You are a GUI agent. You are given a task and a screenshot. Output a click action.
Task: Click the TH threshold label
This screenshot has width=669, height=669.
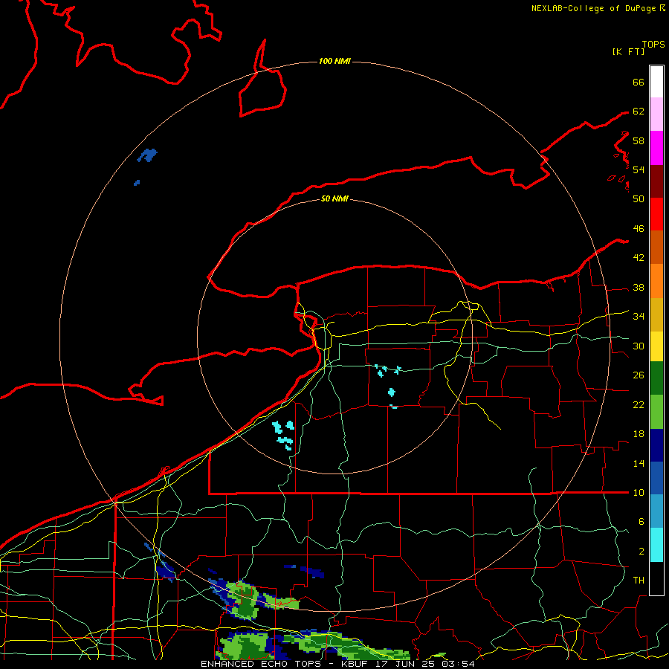(639, 580)
